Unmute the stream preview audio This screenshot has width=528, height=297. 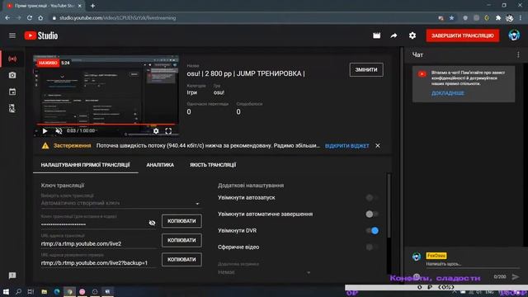click(59, 131)
